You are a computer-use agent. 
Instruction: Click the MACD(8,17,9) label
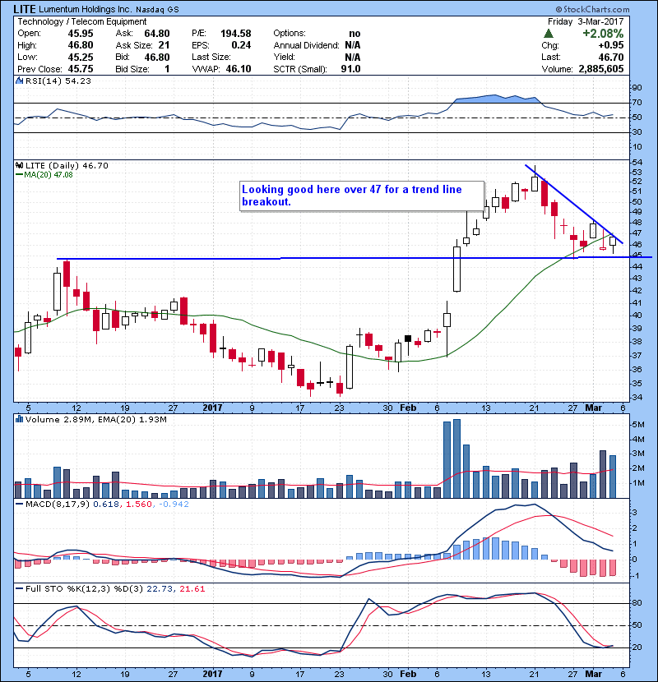(58, 505)
